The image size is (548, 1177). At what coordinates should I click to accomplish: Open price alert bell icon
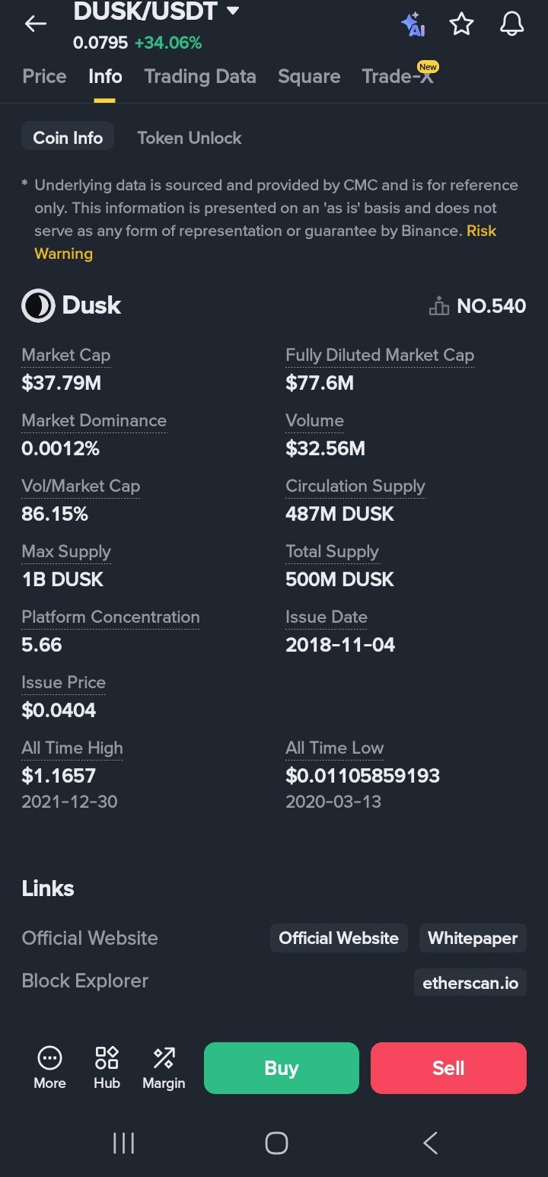(x=511, y=24)
